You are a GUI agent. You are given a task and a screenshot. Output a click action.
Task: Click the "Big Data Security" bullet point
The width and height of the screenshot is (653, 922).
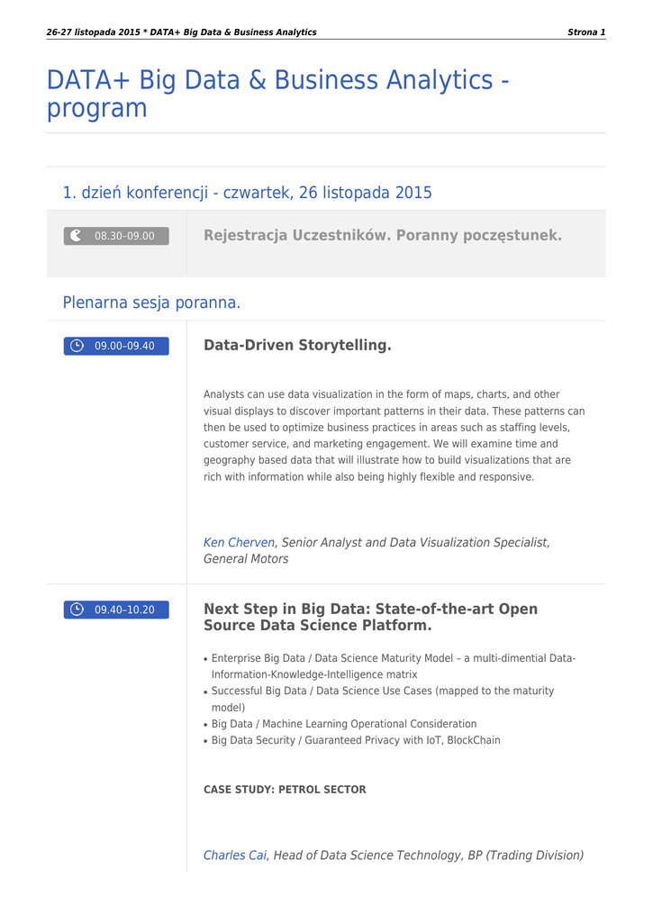click(355, 740)
